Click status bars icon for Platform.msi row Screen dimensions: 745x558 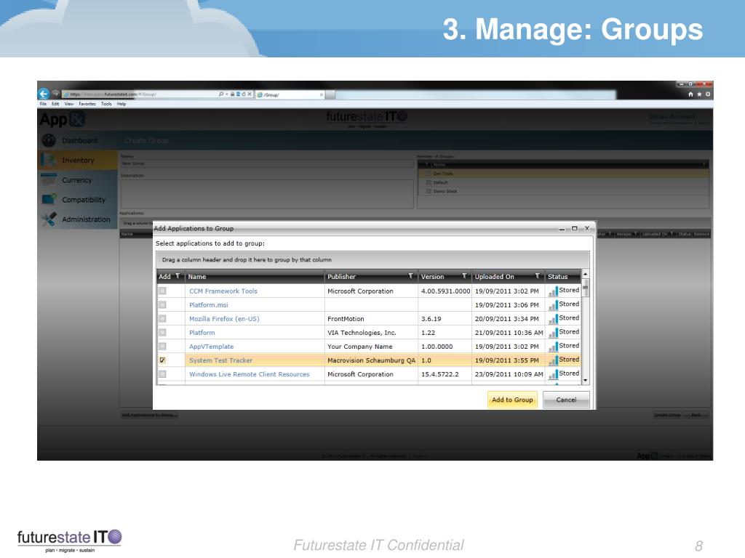[553, 304]
